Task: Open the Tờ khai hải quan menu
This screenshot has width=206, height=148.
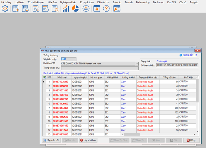Action: coord(36,2)
